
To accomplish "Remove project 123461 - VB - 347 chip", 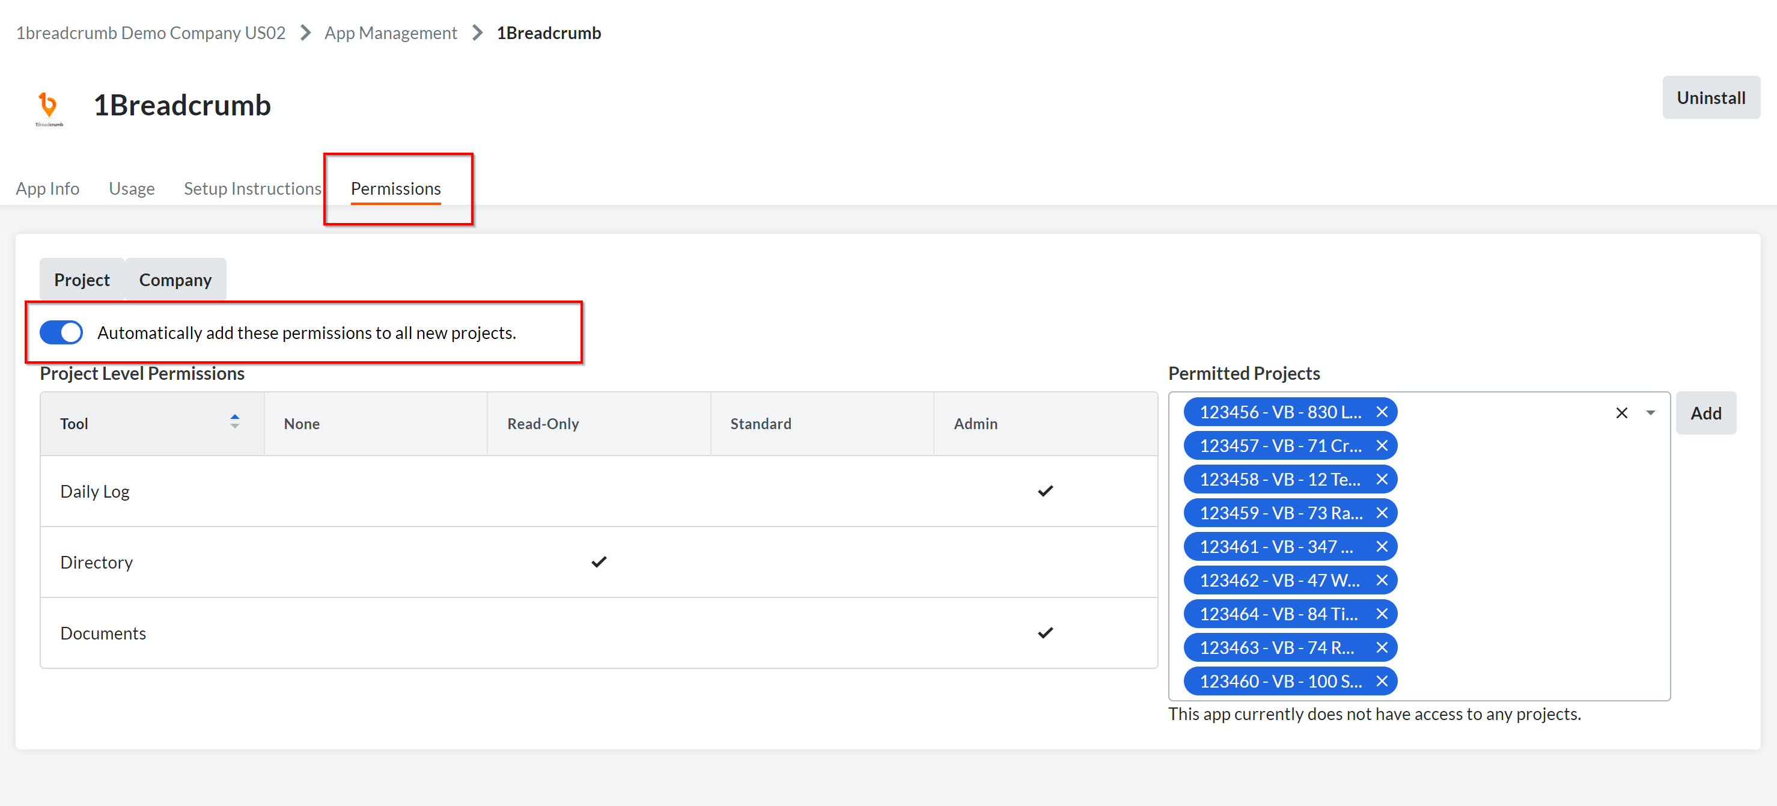I will [x=1382, y=546].
